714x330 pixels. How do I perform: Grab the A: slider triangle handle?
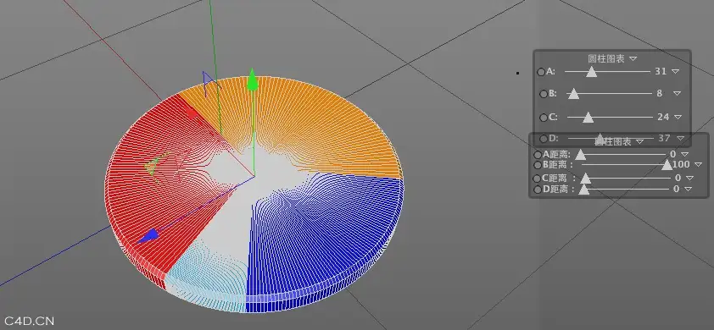click(x=591, y=71)
